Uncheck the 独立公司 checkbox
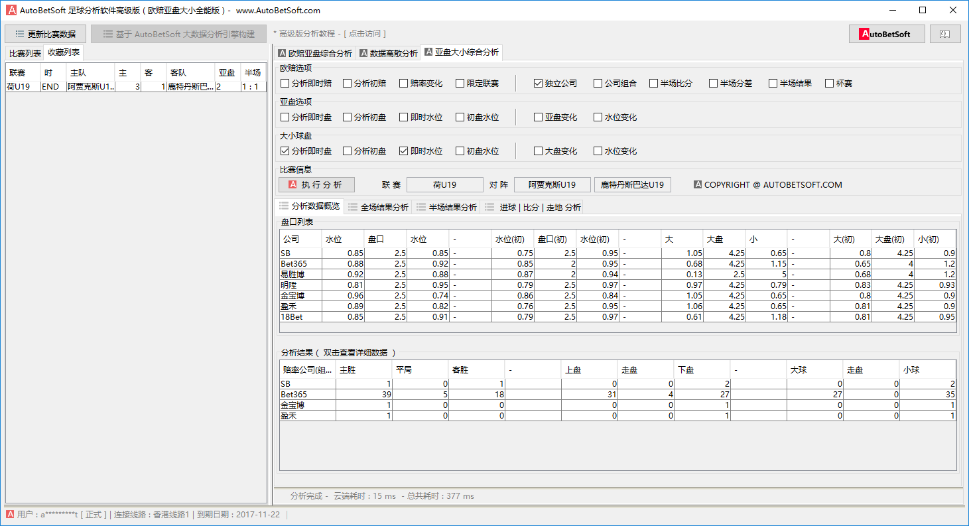Viewport: 969px width, 526px height. tap(555, 84)
